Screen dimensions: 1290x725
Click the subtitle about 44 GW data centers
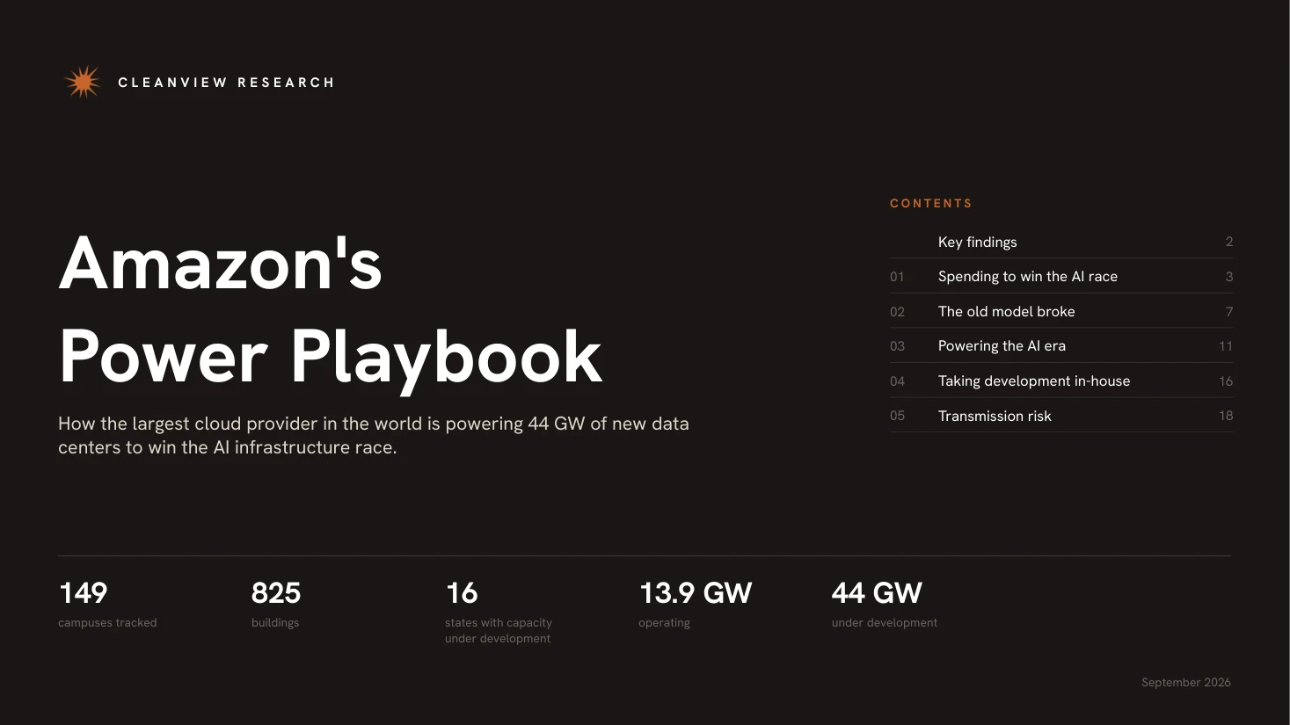coord(374,435)
